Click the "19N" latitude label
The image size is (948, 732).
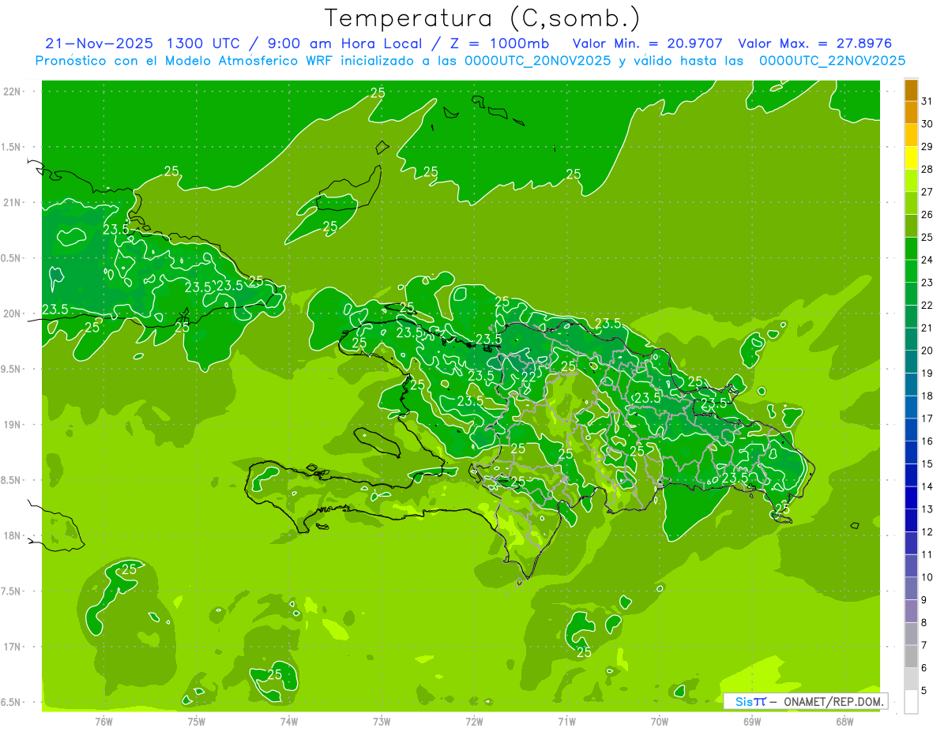click(x=13, y=425)
